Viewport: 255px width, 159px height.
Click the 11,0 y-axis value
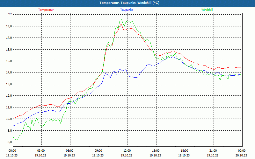click(x=9, y=107)
